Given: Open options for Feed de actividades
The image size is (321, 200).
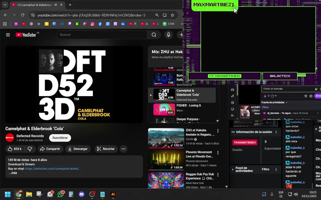Looking at the screenshot, I should [276, 169].
